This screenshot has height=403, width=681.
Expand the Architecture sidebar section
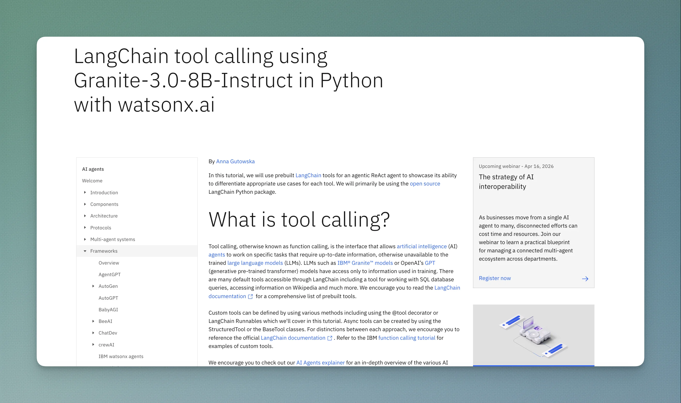tap(85, 216)
